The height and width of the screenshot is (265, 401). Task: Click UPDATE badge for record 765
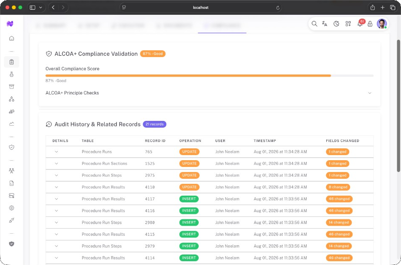click(x=189, y=152)
